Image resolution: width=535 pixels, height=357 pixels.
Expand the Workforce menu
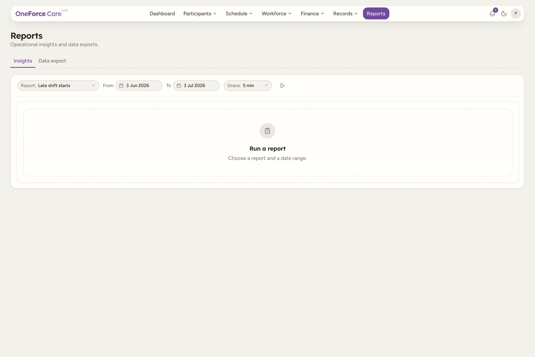point(277,14)
